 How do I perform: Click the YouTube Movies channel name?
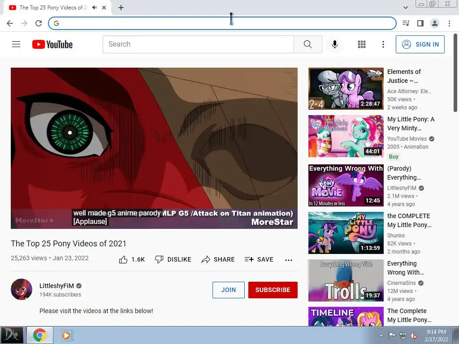tap(407, 139)
